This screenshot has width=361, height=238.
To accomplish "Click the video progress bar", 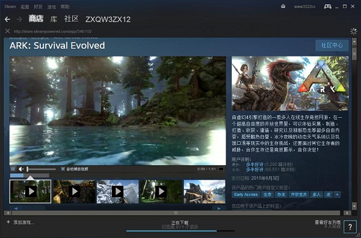I will coord(29,175).
